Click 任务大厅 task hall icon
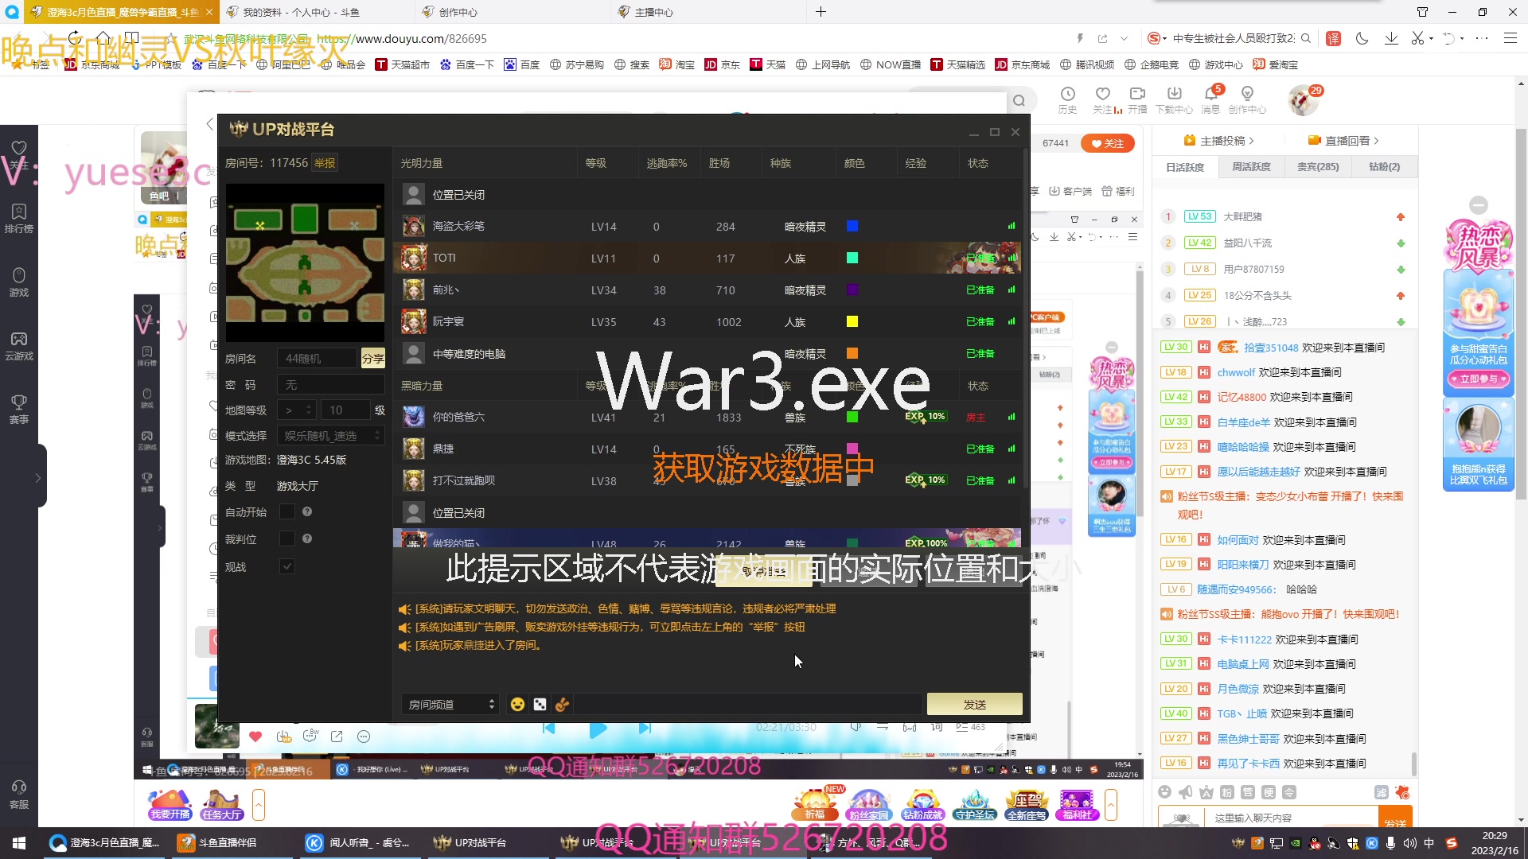This screenshot has height=859, width=1528. [222, 804]
